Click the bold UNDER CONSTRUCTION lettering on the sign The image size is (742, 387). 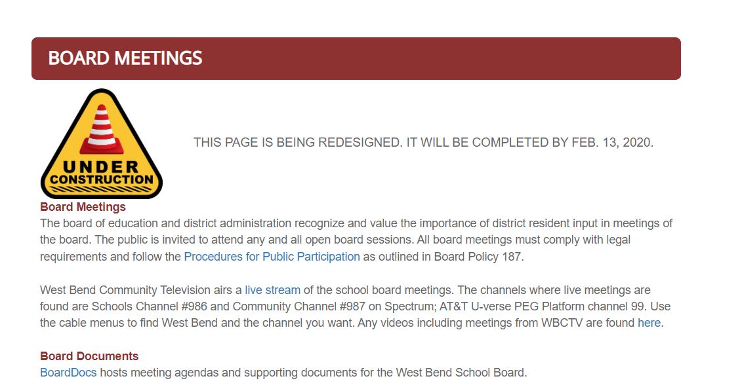101,173
